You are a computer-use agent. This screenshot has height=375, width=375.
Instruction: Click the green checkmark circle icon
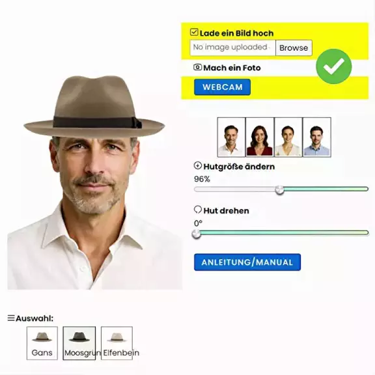click(x=333, y=66)
